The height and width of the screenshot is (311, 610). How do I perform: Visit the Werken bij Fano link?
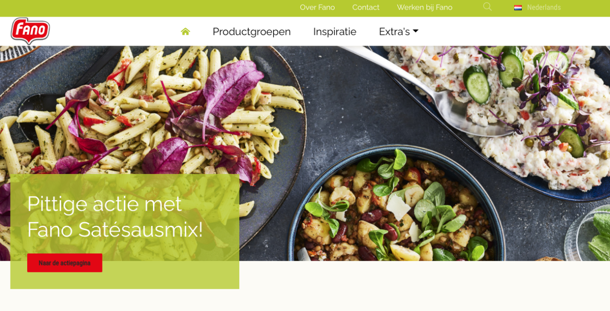(x=425, y=8)
